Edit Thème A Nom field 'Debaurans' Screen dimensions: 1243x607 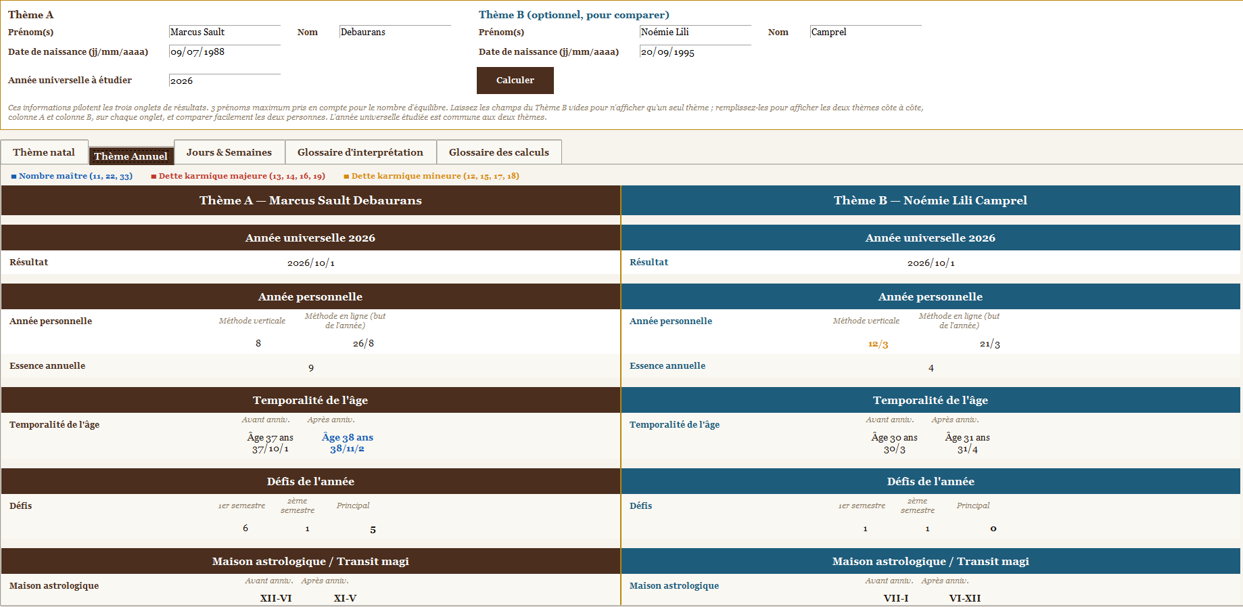(395, 32)
